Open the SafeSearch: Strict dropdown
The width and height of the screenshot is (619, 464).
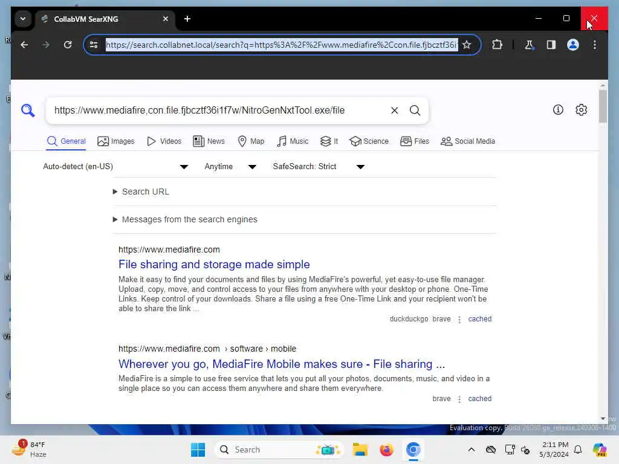[x=318, y=167]
